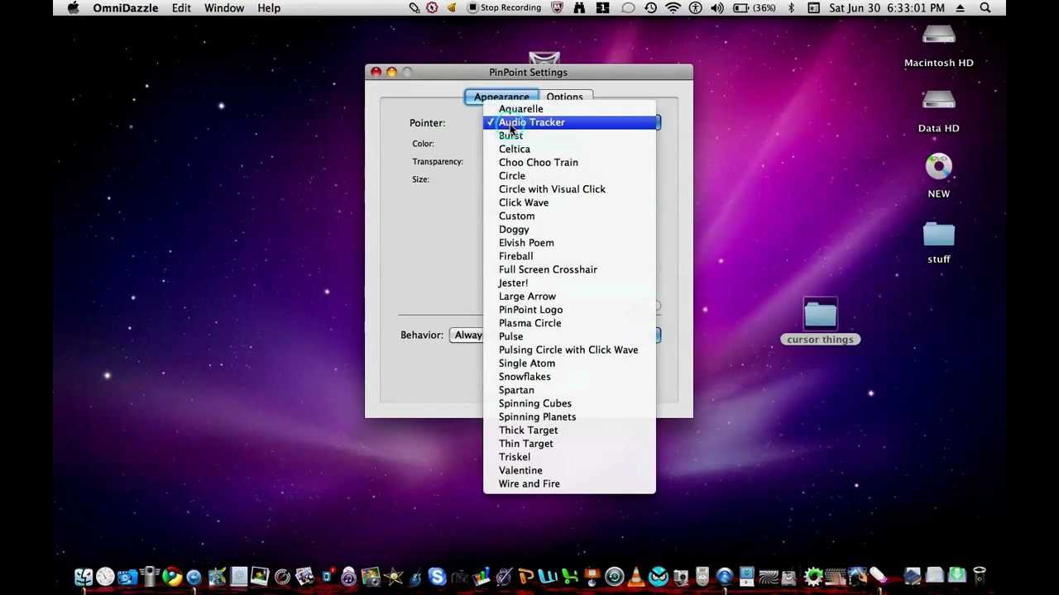
Task: Choose Plasma Circle pointer
Action: point(569,323)
